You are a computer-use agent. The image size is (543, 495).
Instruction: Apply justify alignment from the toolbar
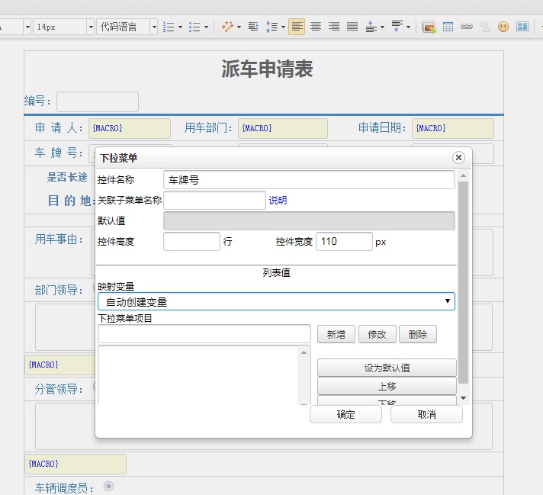click(352, 27)
